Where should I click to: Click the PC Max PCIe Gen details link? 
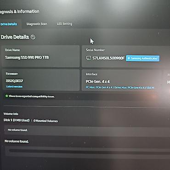tap(120, 87)
